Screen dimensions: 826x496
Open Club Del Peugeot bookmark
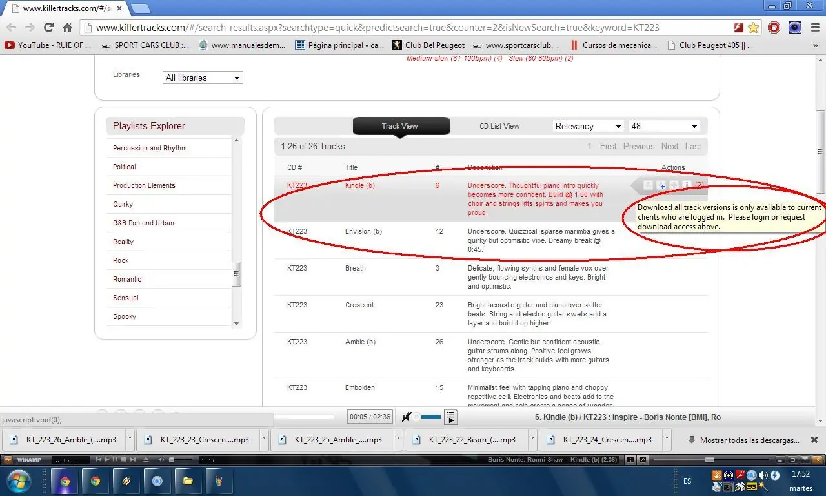tap(428, 45)
